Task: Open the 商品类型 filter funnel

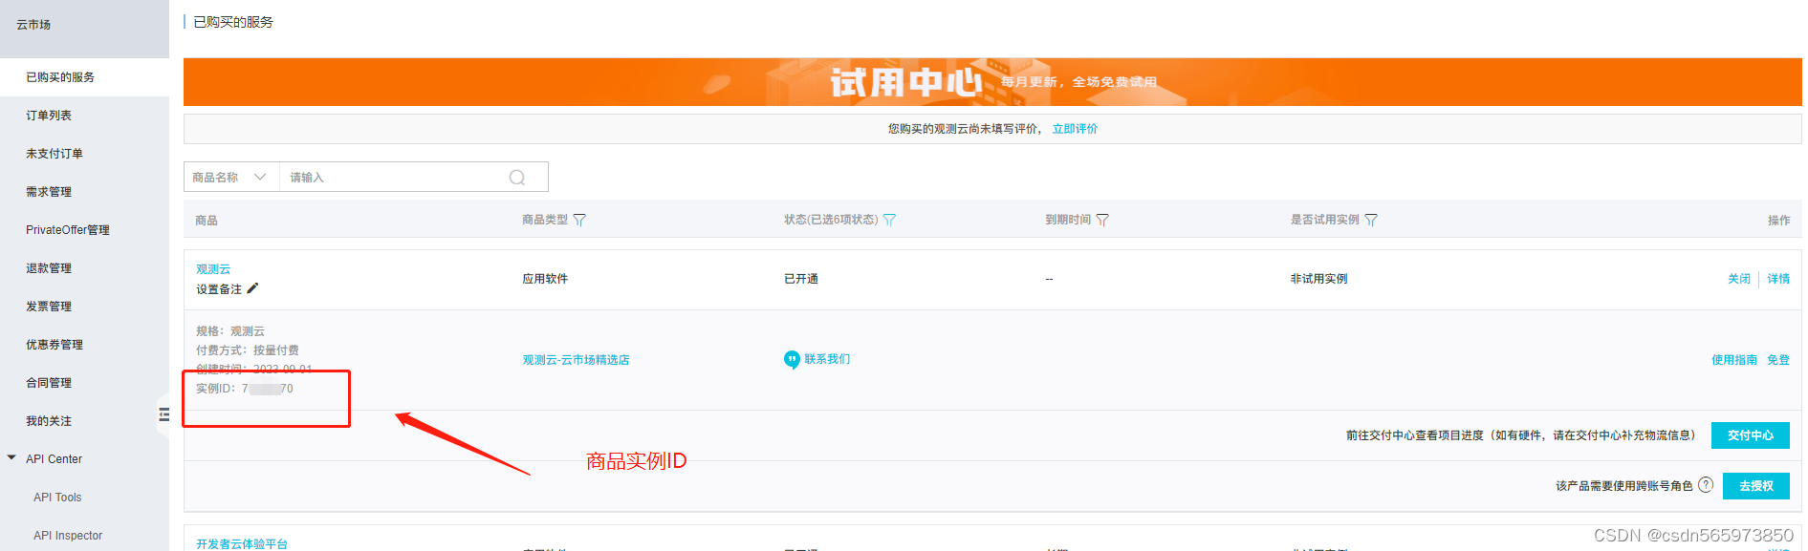Action: 579,221
